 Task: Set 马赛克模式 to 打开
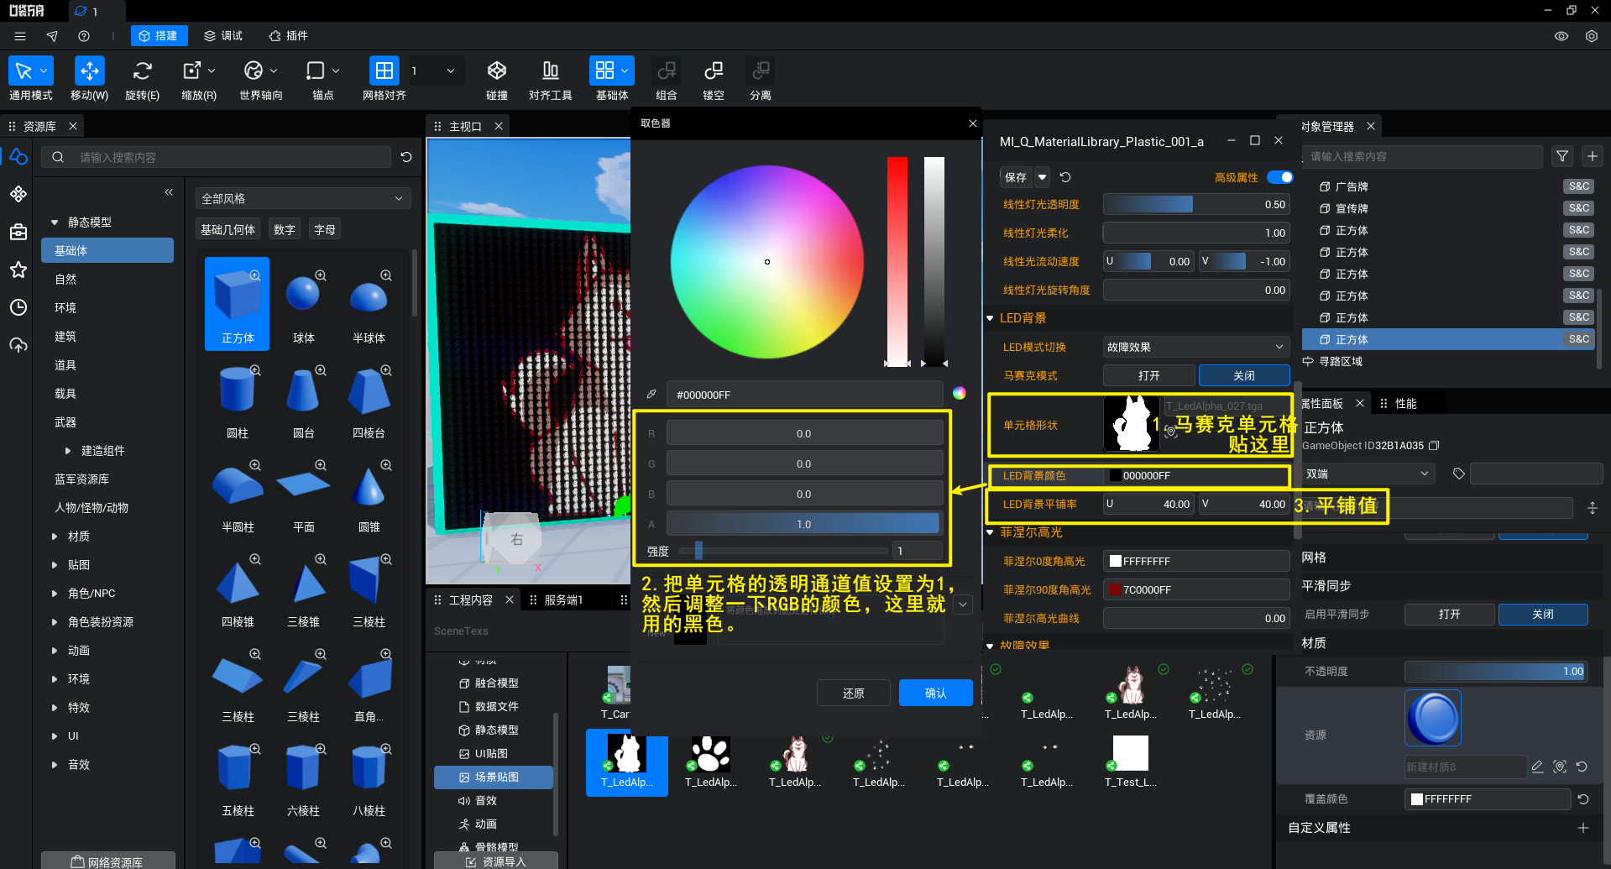1149,375
